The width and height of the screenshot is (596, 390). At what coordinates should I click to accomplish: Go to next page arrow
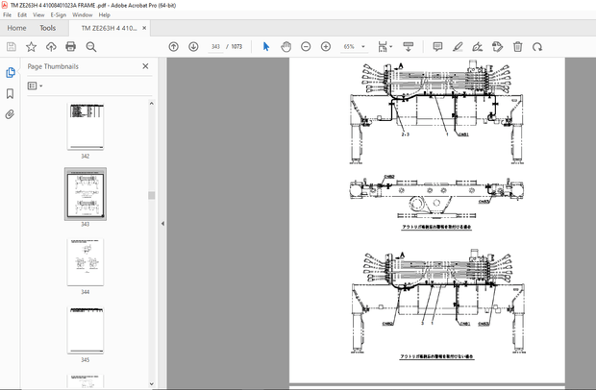193,47
